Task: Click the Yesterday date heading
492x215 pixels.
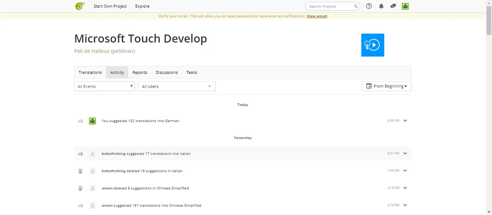Action: [x=243, y=137]
